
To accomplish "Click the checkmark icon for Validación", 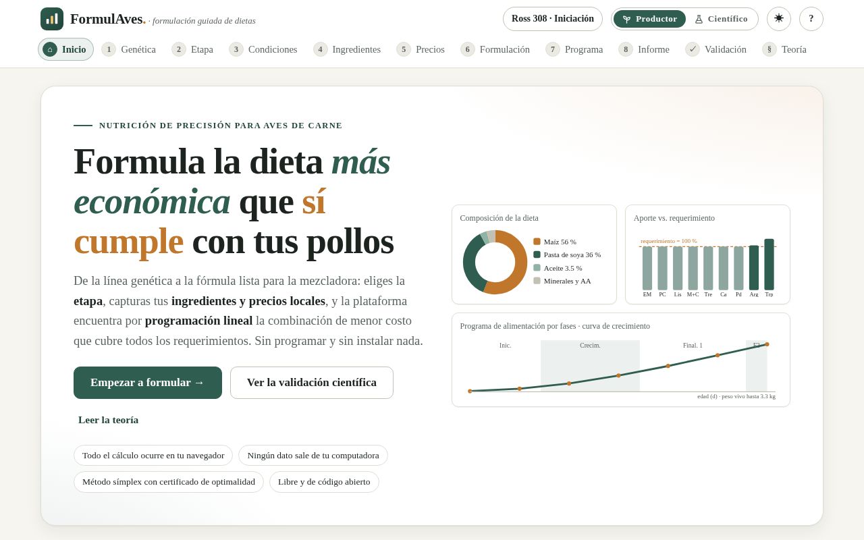I will click(x=693, y=49).
